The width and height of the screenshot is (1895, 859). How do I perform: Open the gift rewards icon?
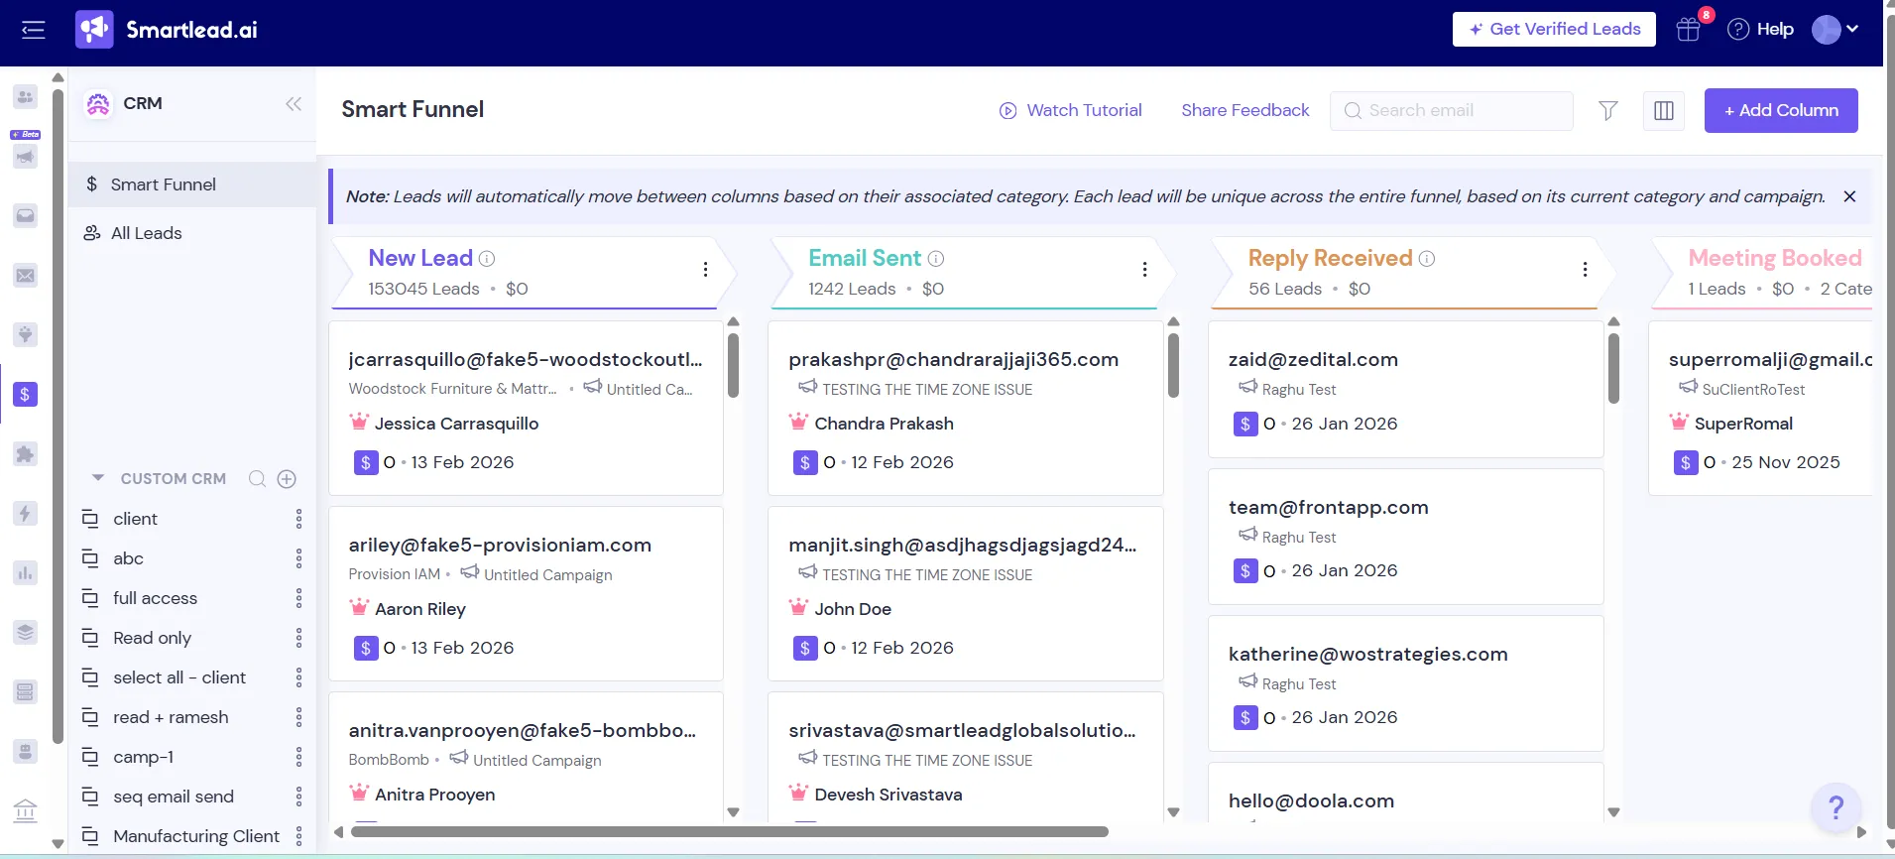[1688, 30]
